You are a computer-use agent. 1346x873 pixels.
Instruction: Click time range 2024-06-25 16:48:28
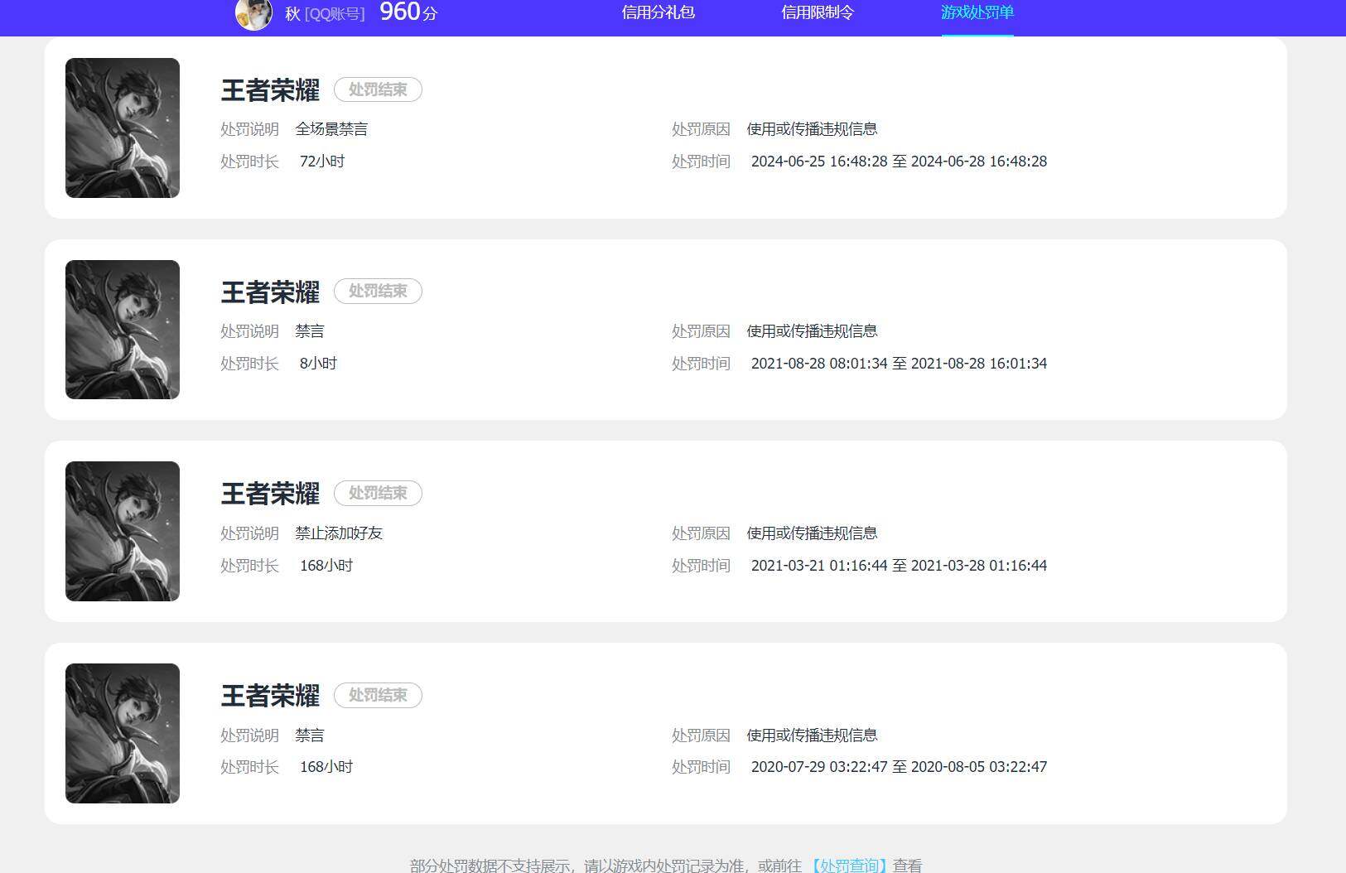(x=899, y=162)
